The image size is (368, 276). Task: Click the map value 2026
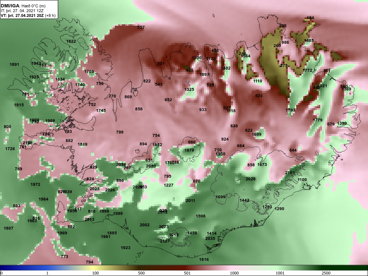110,190
